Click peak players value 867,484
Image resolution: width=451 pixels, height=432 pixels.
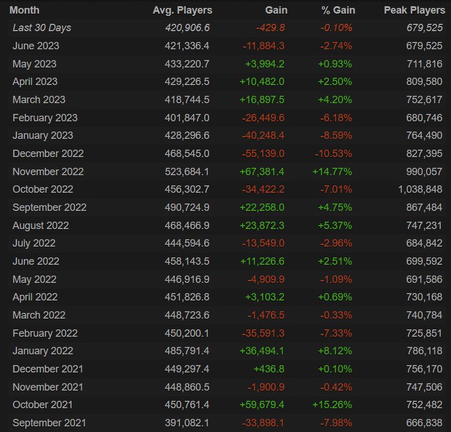tap(424, 207)
